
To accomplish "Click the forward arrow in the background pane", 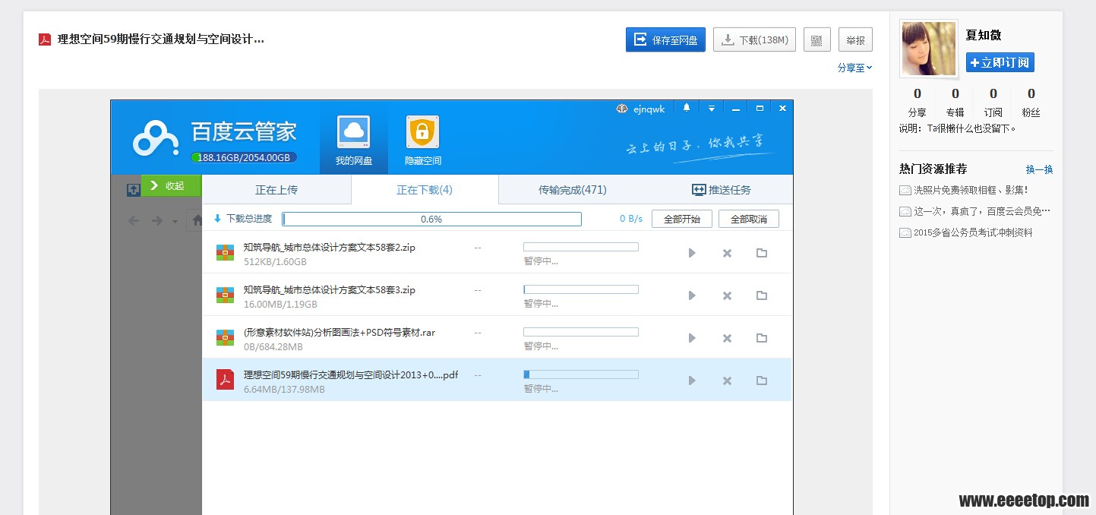I will [156, 221].
